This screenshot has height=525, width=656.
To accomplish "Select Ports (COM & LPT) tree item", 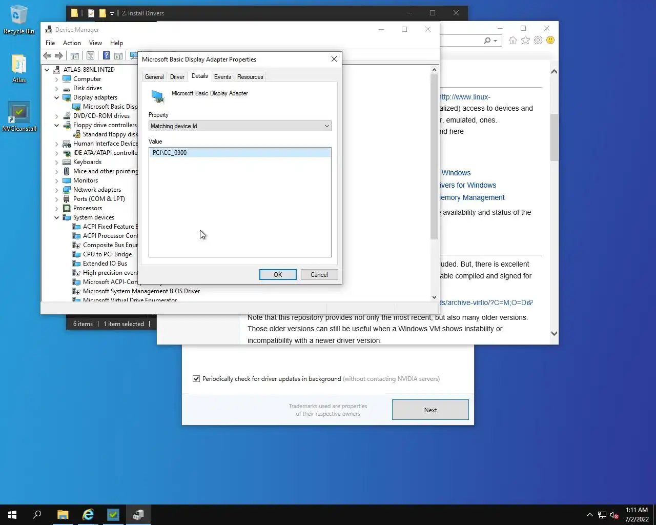I will [x=99, y=199].
